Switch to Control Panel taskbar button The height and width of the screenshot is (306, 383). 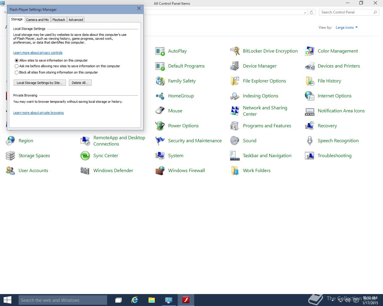point(169,300)
